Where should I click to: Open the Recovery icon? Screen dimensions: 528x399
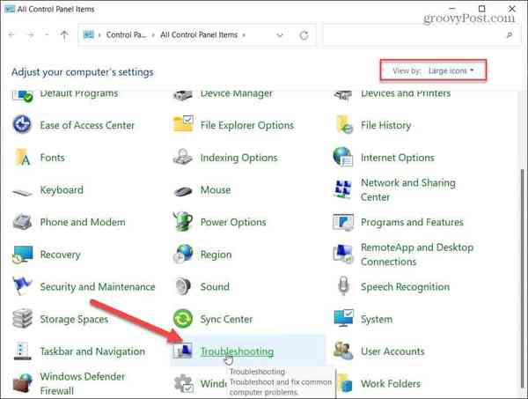click(22, 255)
